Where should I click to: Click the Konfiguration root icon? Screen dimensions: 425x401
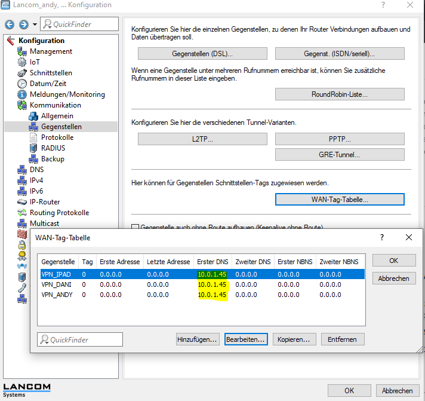[11, 41]
